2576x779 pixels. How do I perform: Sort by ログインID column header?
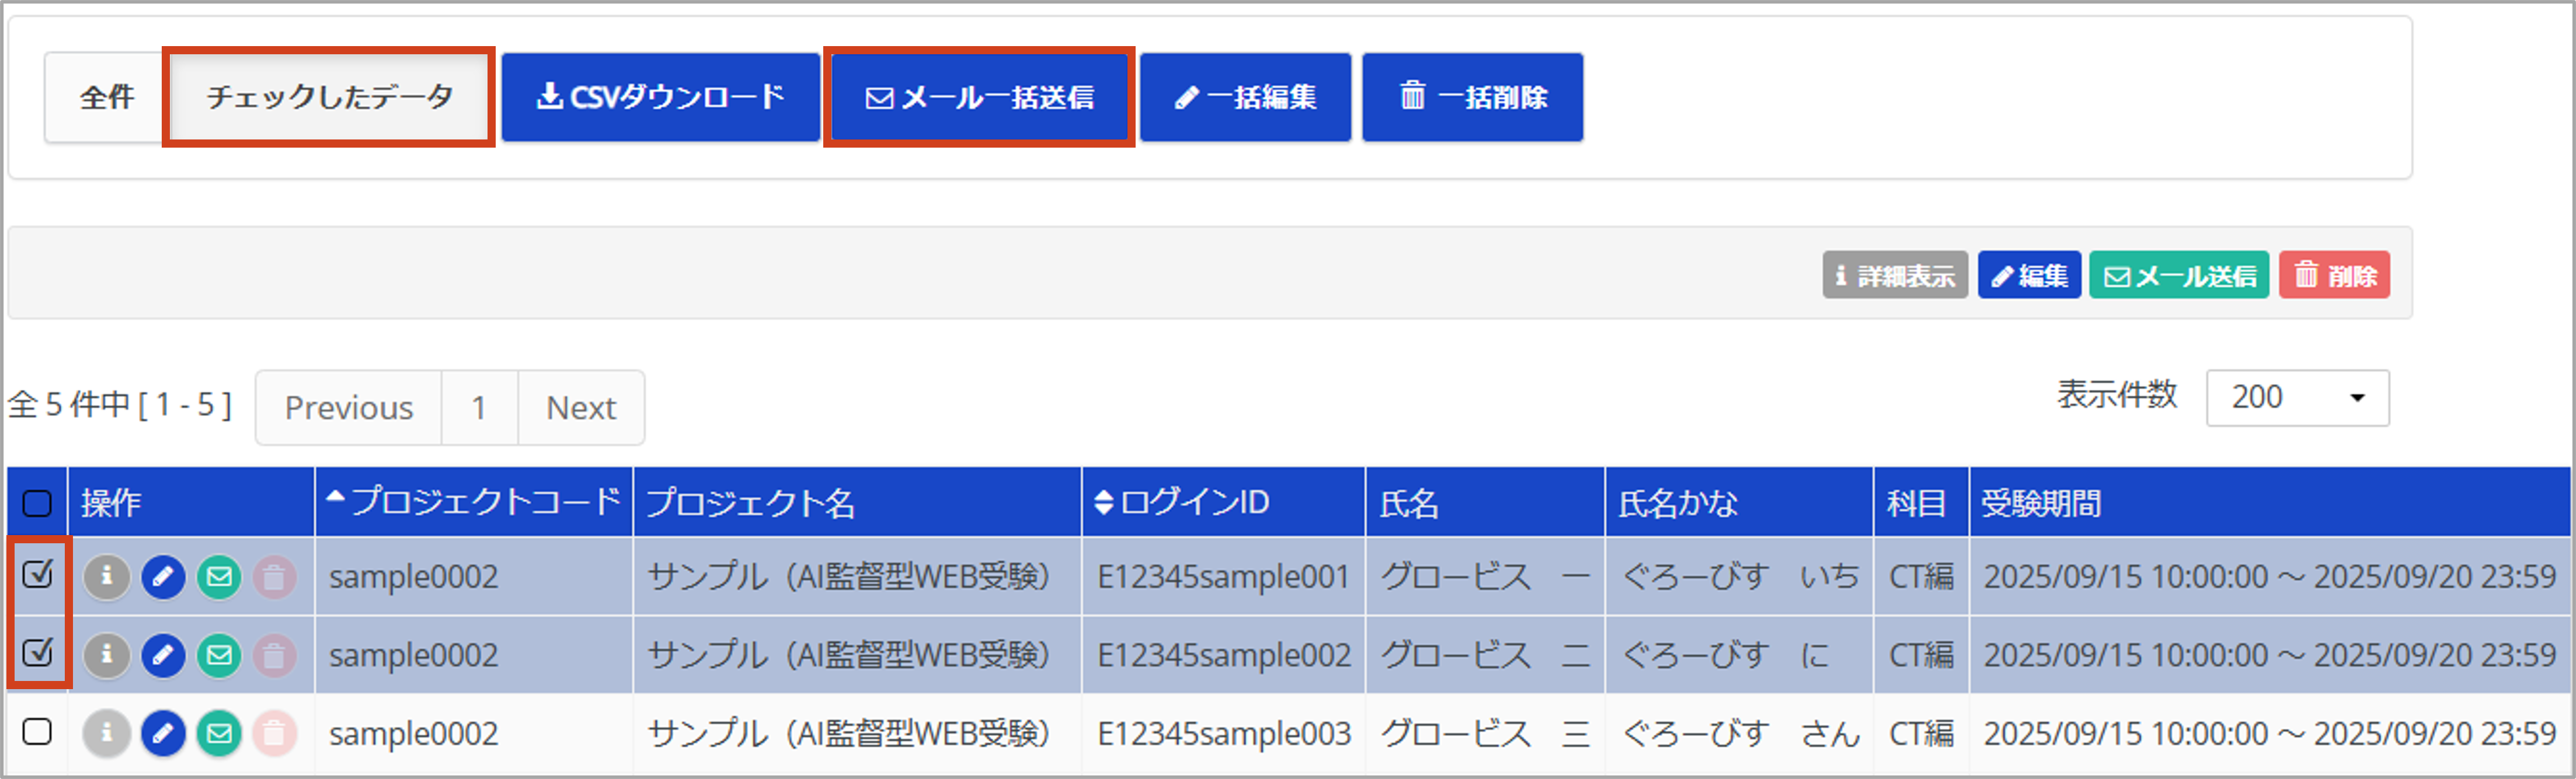tap(1223, 501)
